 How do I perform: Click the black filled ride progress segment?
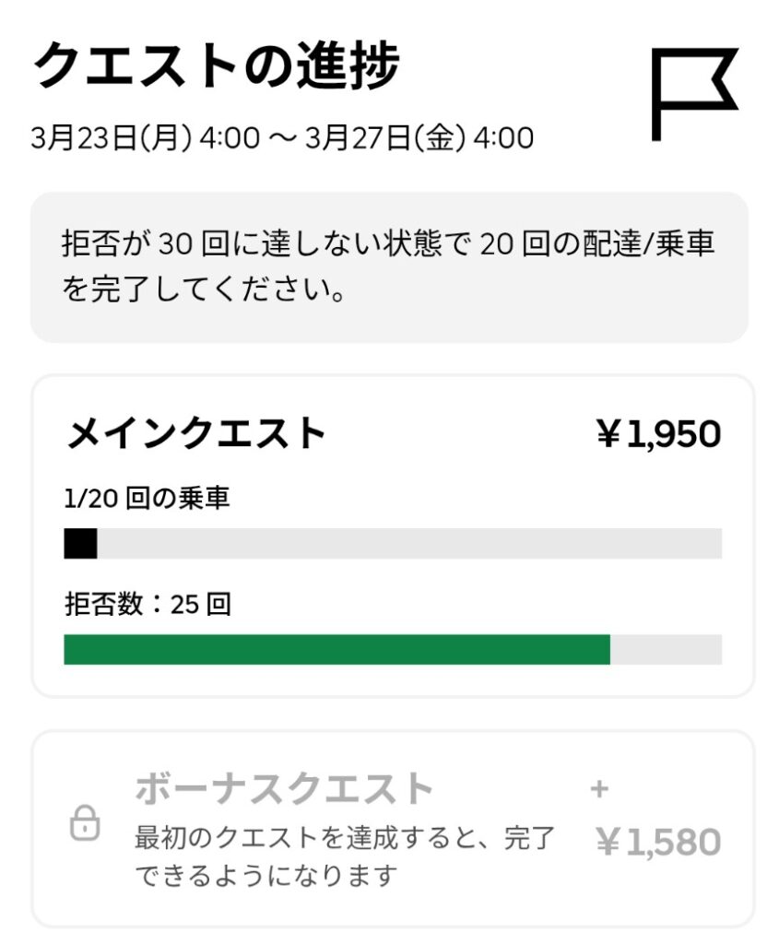pyautogui.click(x=80, y=544)
